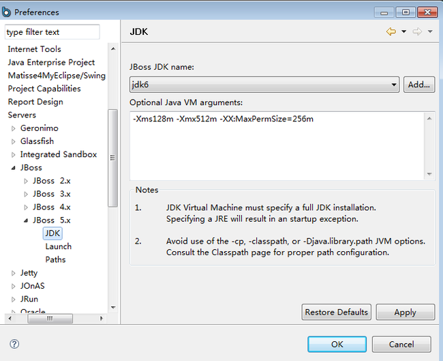Open the help question mark icon
This screenshot has height=361, width=443.
(x=14, y=344)
